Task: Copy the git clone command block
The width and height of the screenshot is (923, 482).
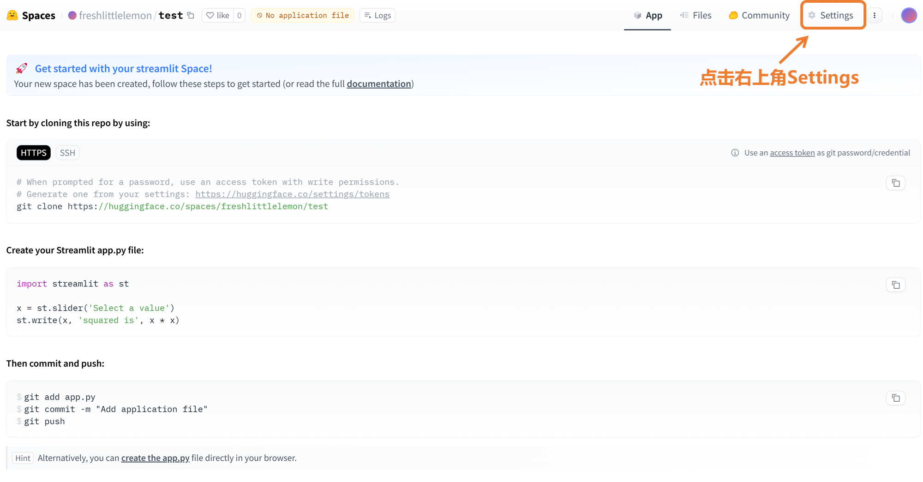Action: [x=895, y=183]
